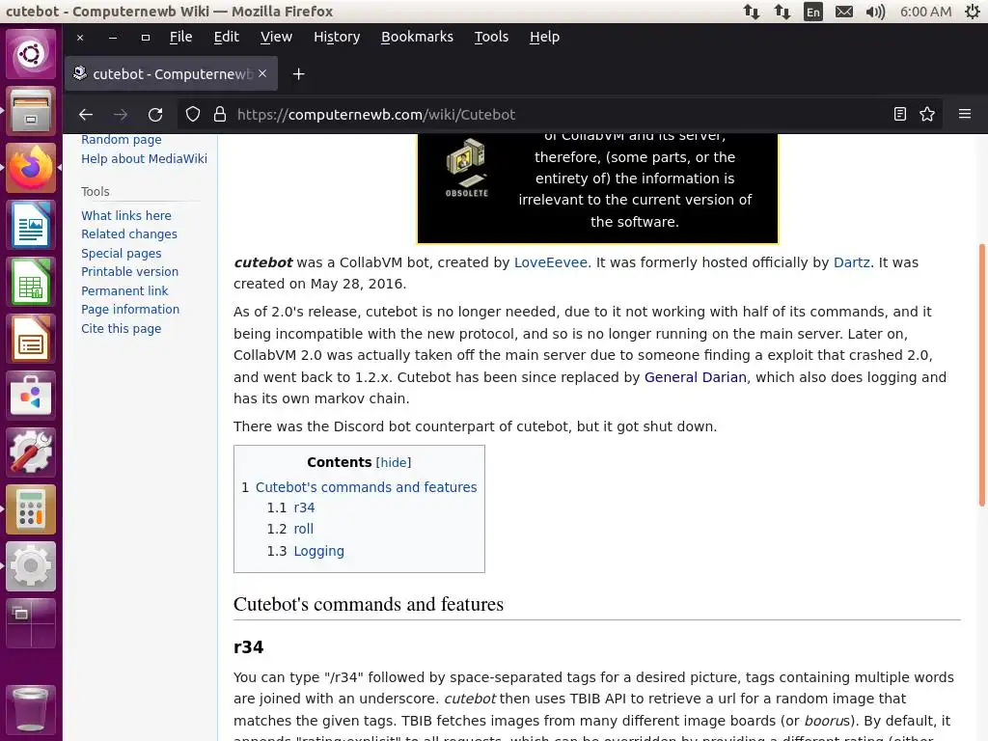Show site security lock info
Image resolution: width=988 pixels, height=741 pixels.
pos(219,114)
